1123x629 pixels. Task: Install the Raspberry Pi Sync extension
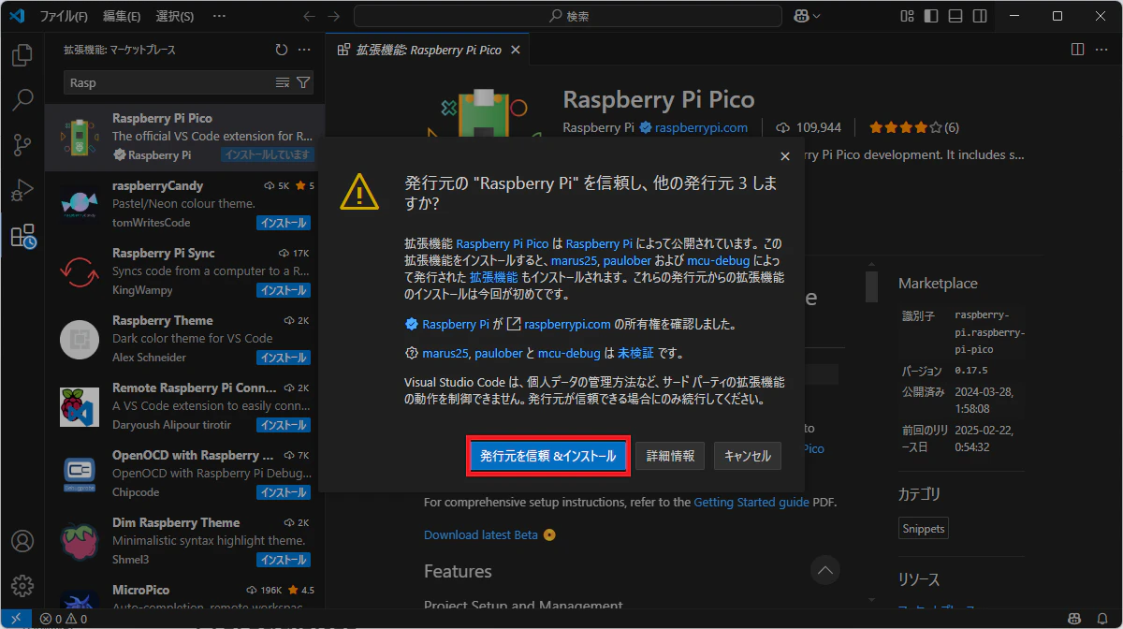(283, 290)
